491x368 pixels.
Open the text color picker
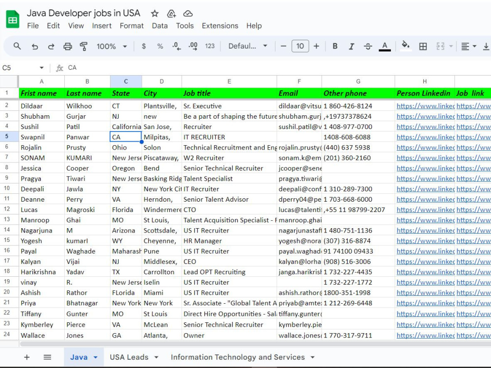tap(385, 46)
